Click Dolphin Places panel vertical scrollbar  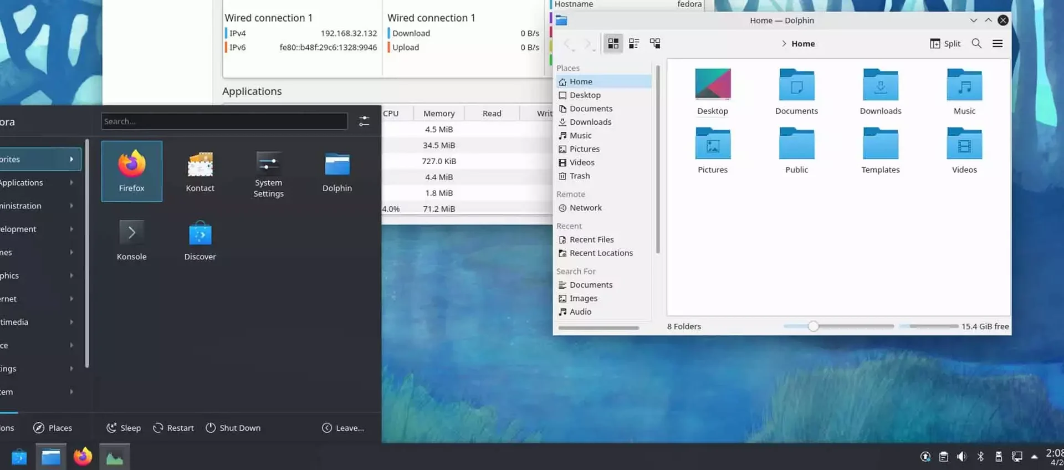click(x=658, y=160)
